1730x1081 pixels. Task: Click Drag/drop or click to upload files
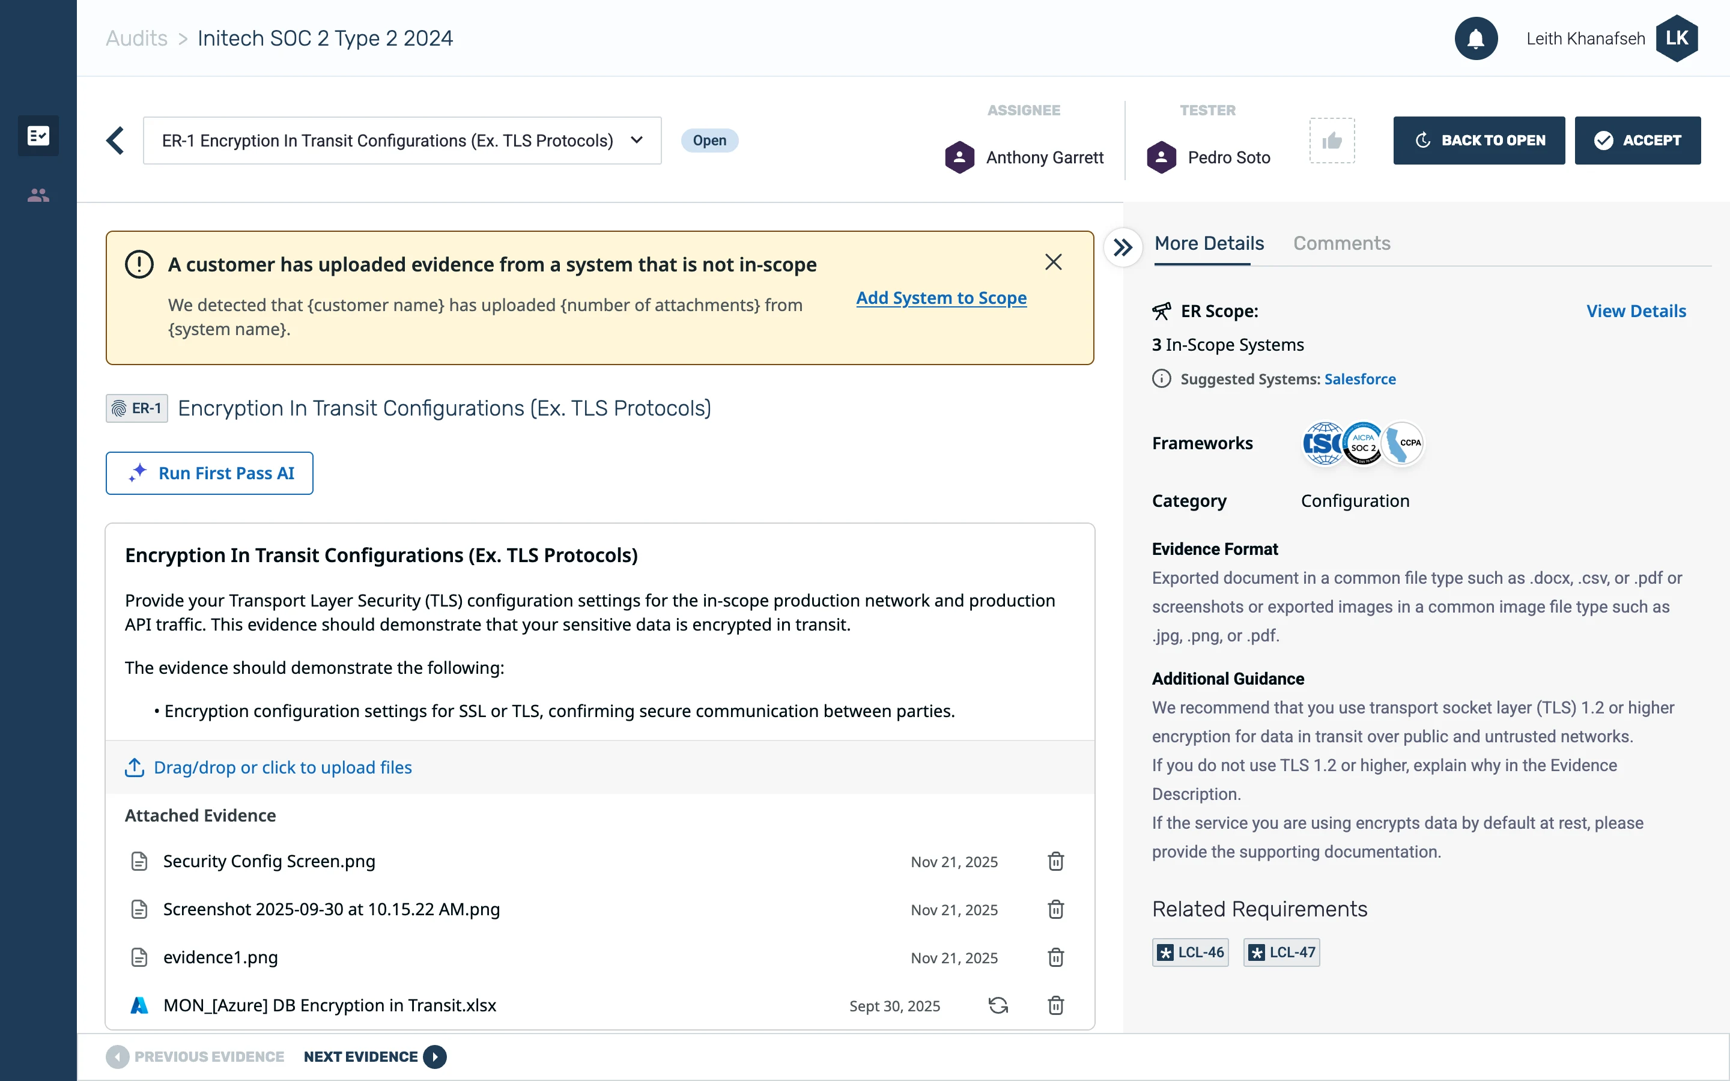[x=282, y=767]
